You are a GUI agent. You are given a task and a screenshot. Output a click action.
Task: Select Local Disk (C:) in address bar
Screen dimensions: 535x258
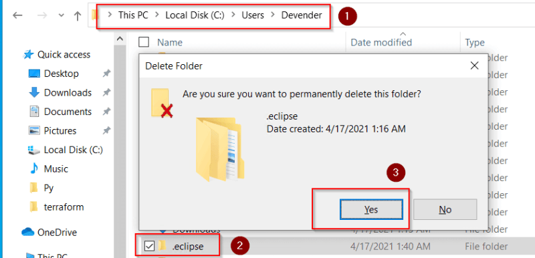click(x=195, y=15)
